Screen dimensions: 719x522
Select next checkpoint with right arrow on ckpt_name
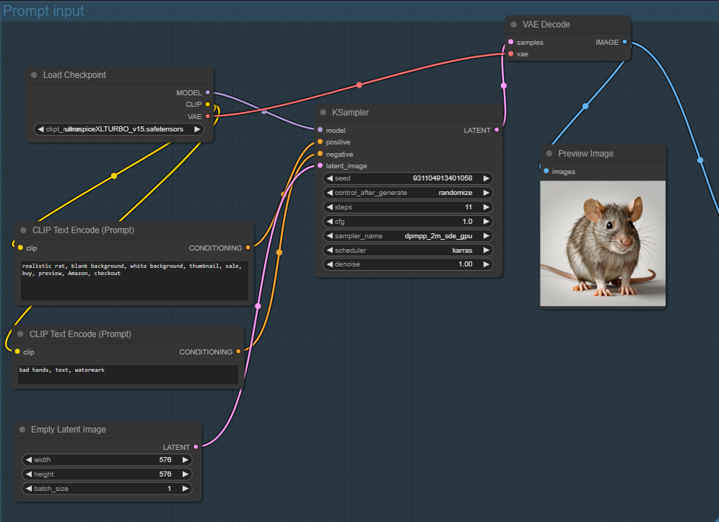(x=197, y=129)
